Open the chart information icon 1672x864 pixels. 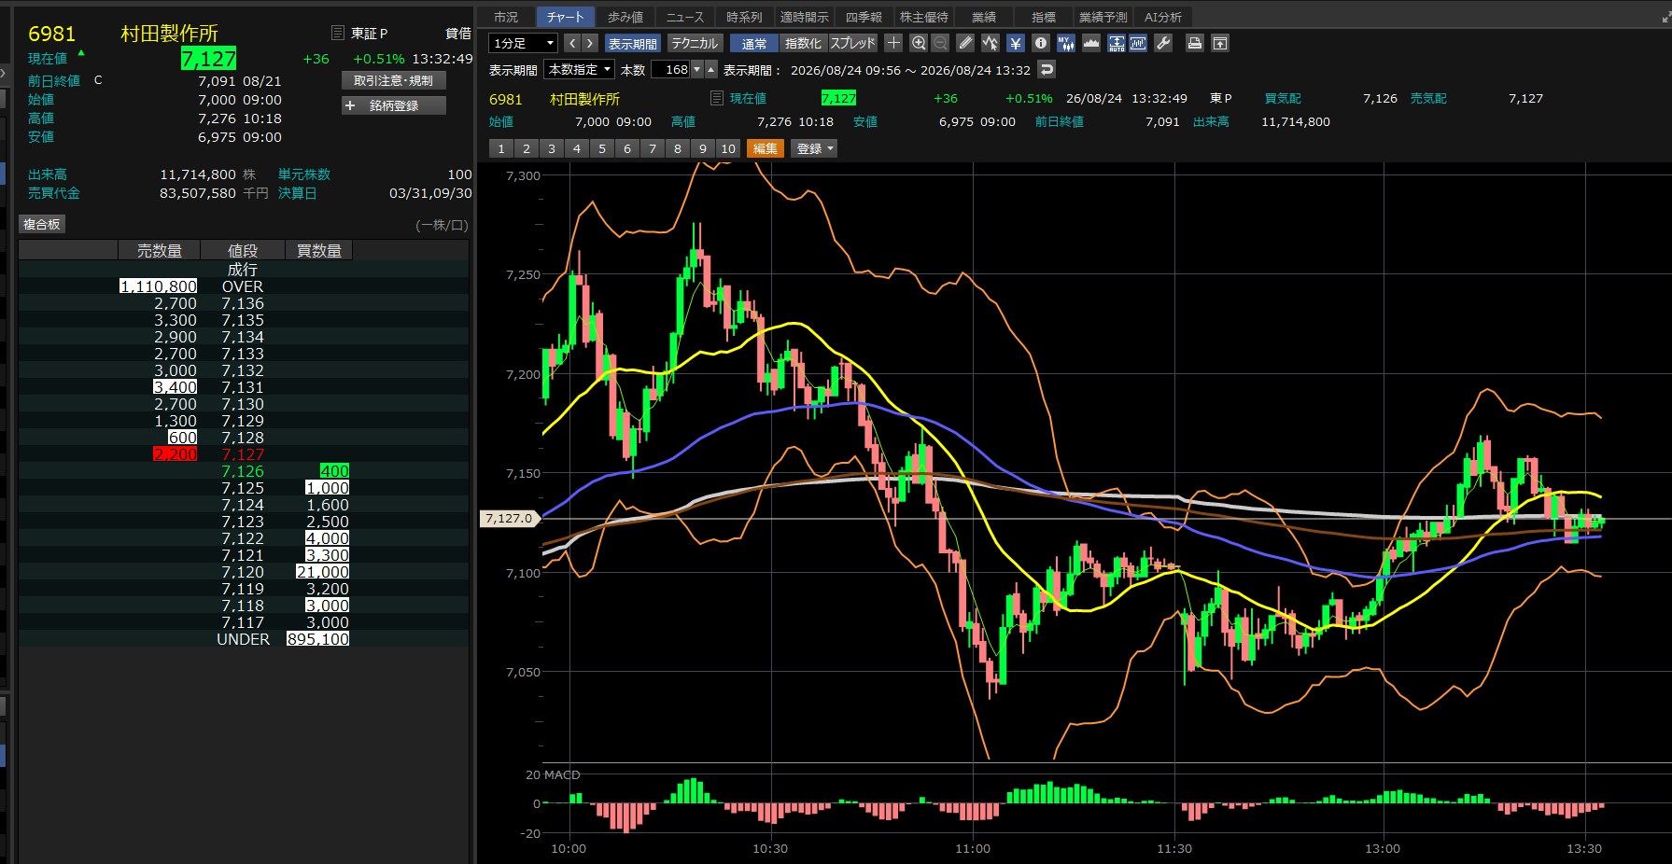coord(1041,43)
